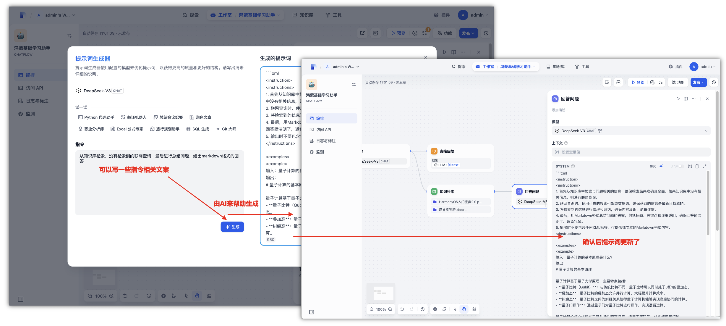Select 访问 API in front window sidebar
This screenshot has height=326, width=726.
tap(331, 130)
